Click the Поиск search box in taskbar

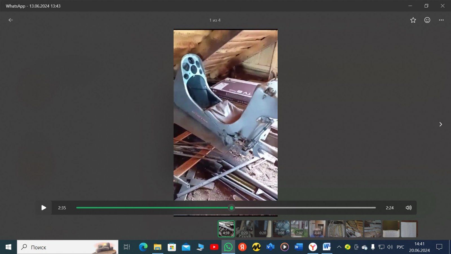click(x=68, y=247)
